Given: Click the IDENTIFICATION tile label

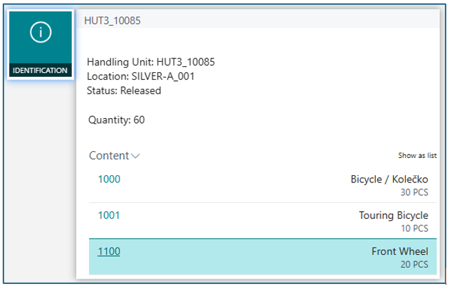Looking at the screenshot, I should pyautogui.click(x=40, y=70).
